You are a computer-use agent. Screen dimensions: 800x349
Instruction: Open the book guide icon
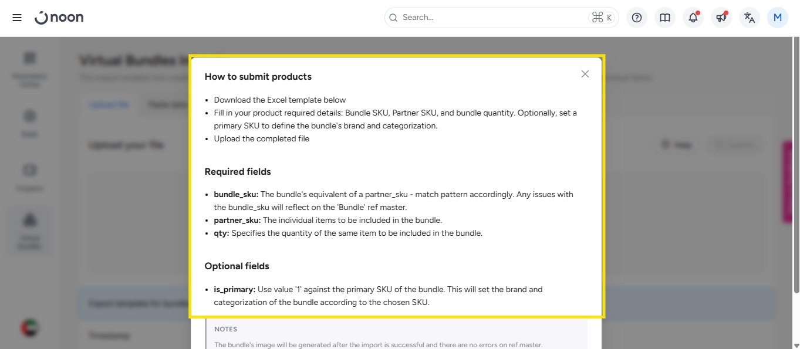pyautogui.click(x=665, y=18)
